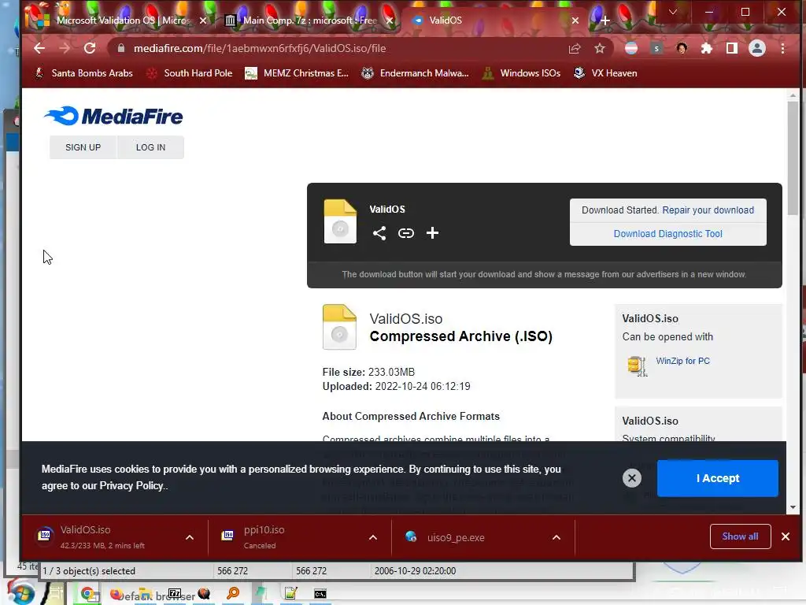Open tab search chevron in title bar
806x605 pixels.
(673, 12)
